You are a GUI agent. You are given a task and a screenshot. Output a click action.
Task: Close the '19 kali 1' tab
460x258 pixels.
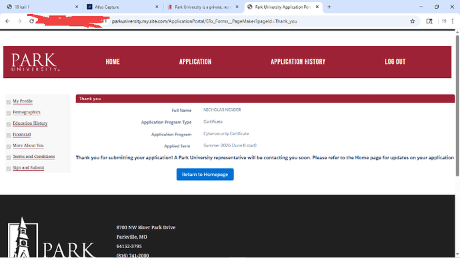click(x=77, y=7)
